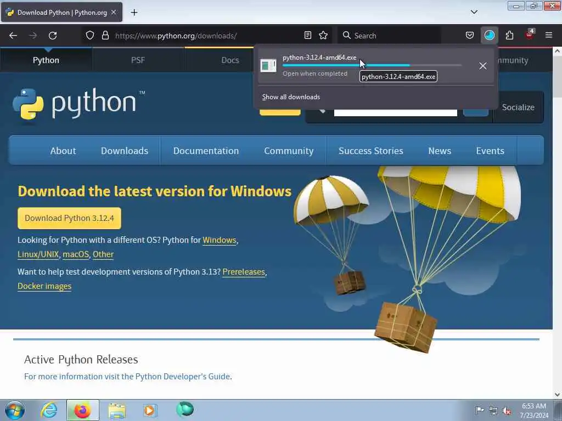Click the browser forward arrow
Image resolution: width=562 pixels, height=421 pixels.
[33, 36]
